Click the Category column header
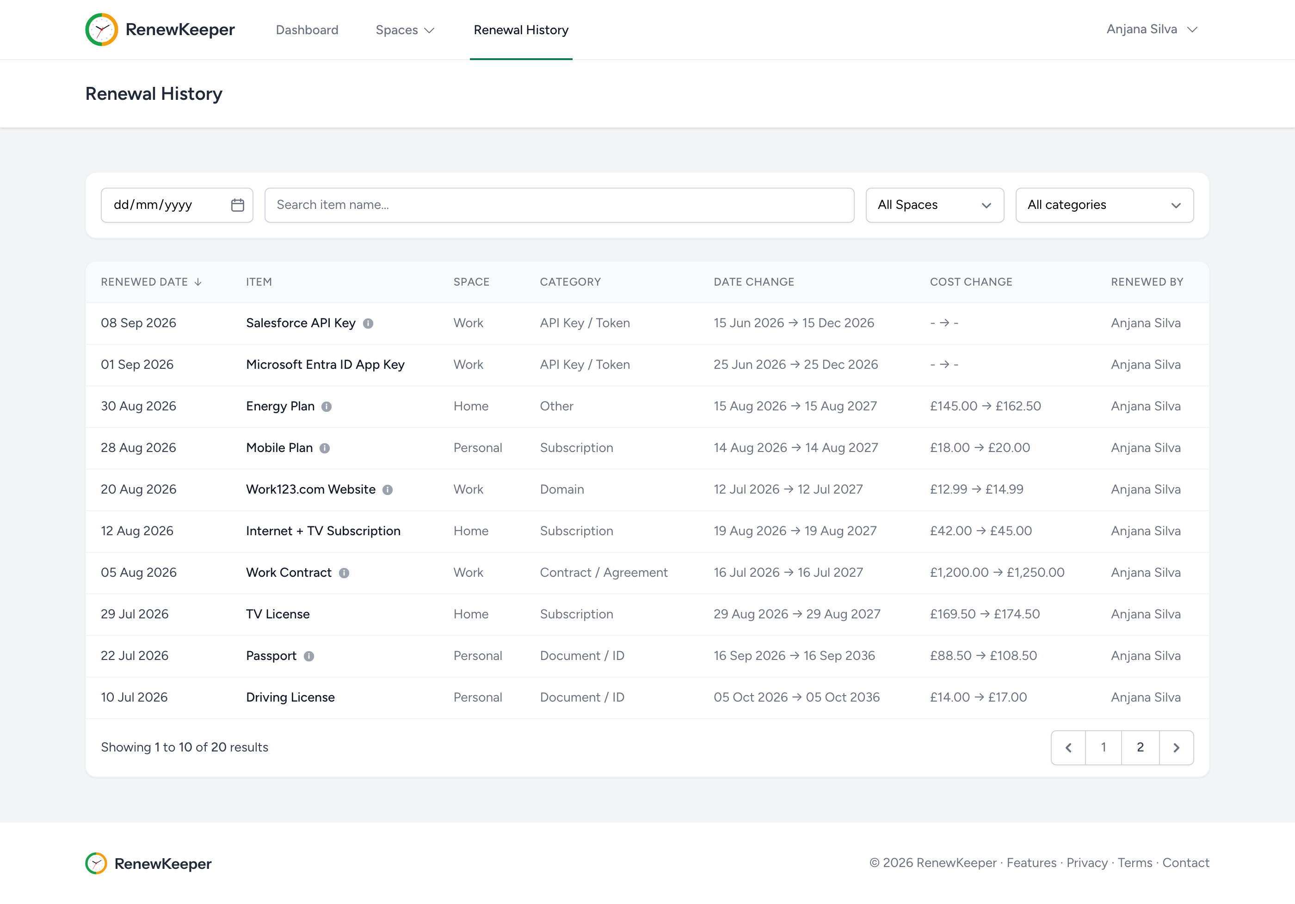Image resolution: width=1295 pixels, height=904 pixels. [x=570, y=282]
